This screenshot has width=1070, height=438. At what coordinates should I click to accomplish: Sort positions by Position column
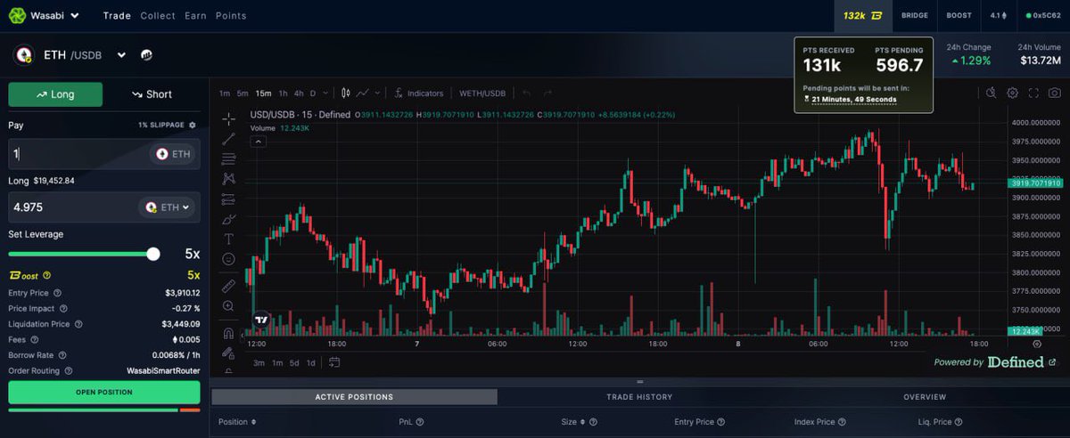pos(237,422)
